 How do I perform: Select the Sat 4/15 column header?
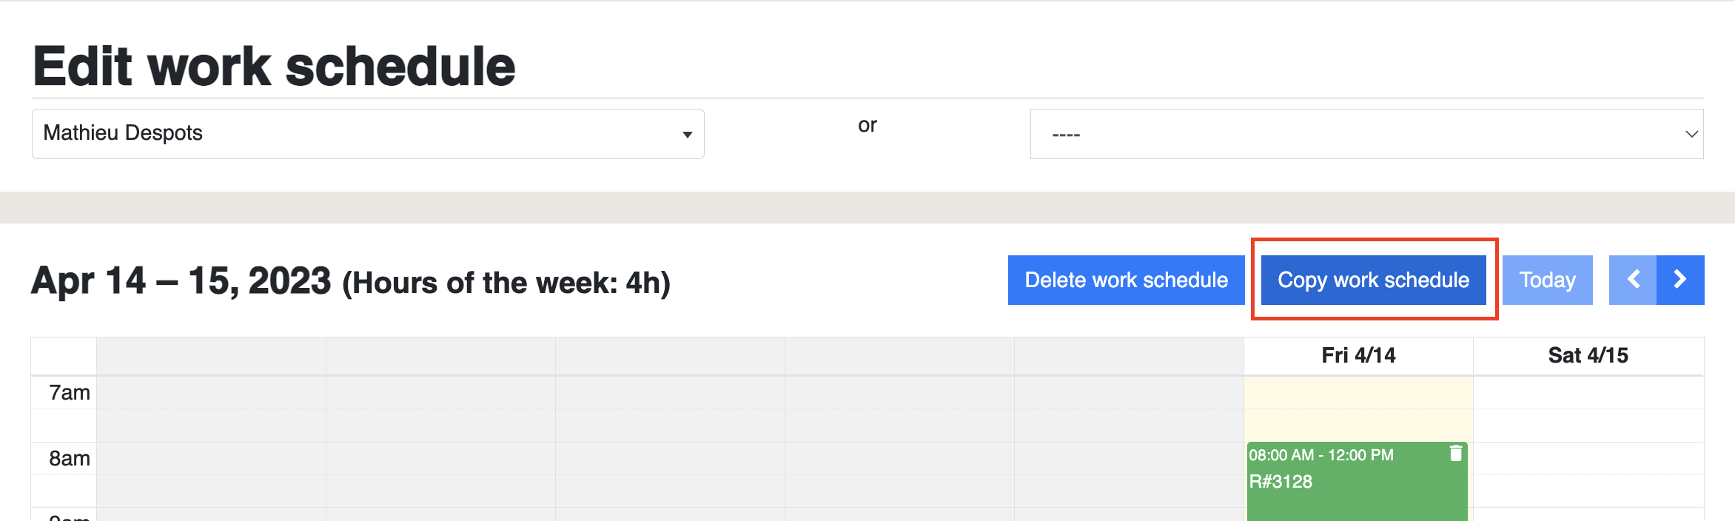pos(1588,356)
